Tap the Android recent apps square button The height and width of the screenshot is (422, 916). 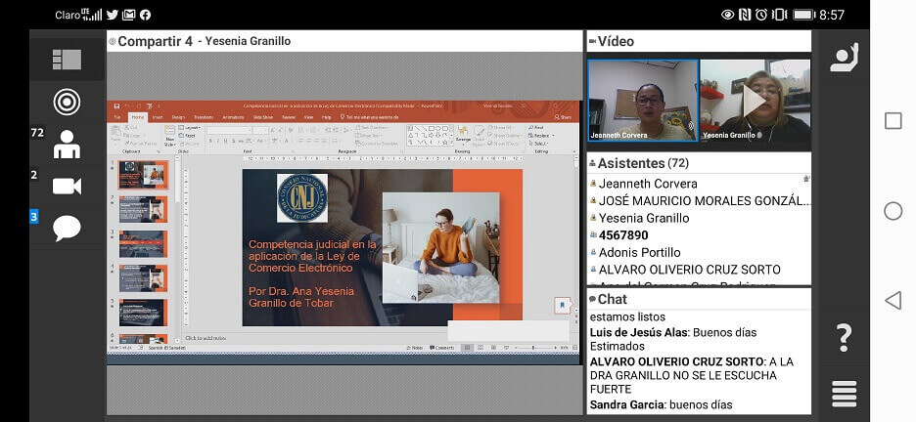893,121
